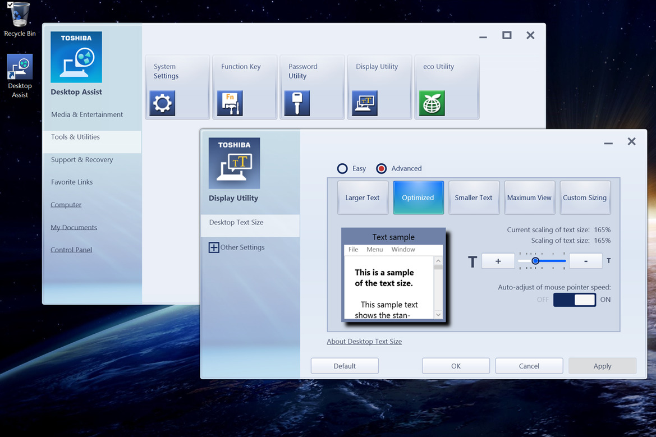The image size is (656, 437).
Task: Choose the Custom Sizing preset
Action: tap(585, 197)
